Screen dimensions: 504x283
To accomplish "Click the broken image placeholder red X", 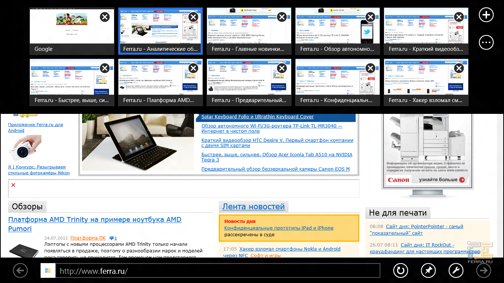I will pyautogui.click(x=13, y=185).
